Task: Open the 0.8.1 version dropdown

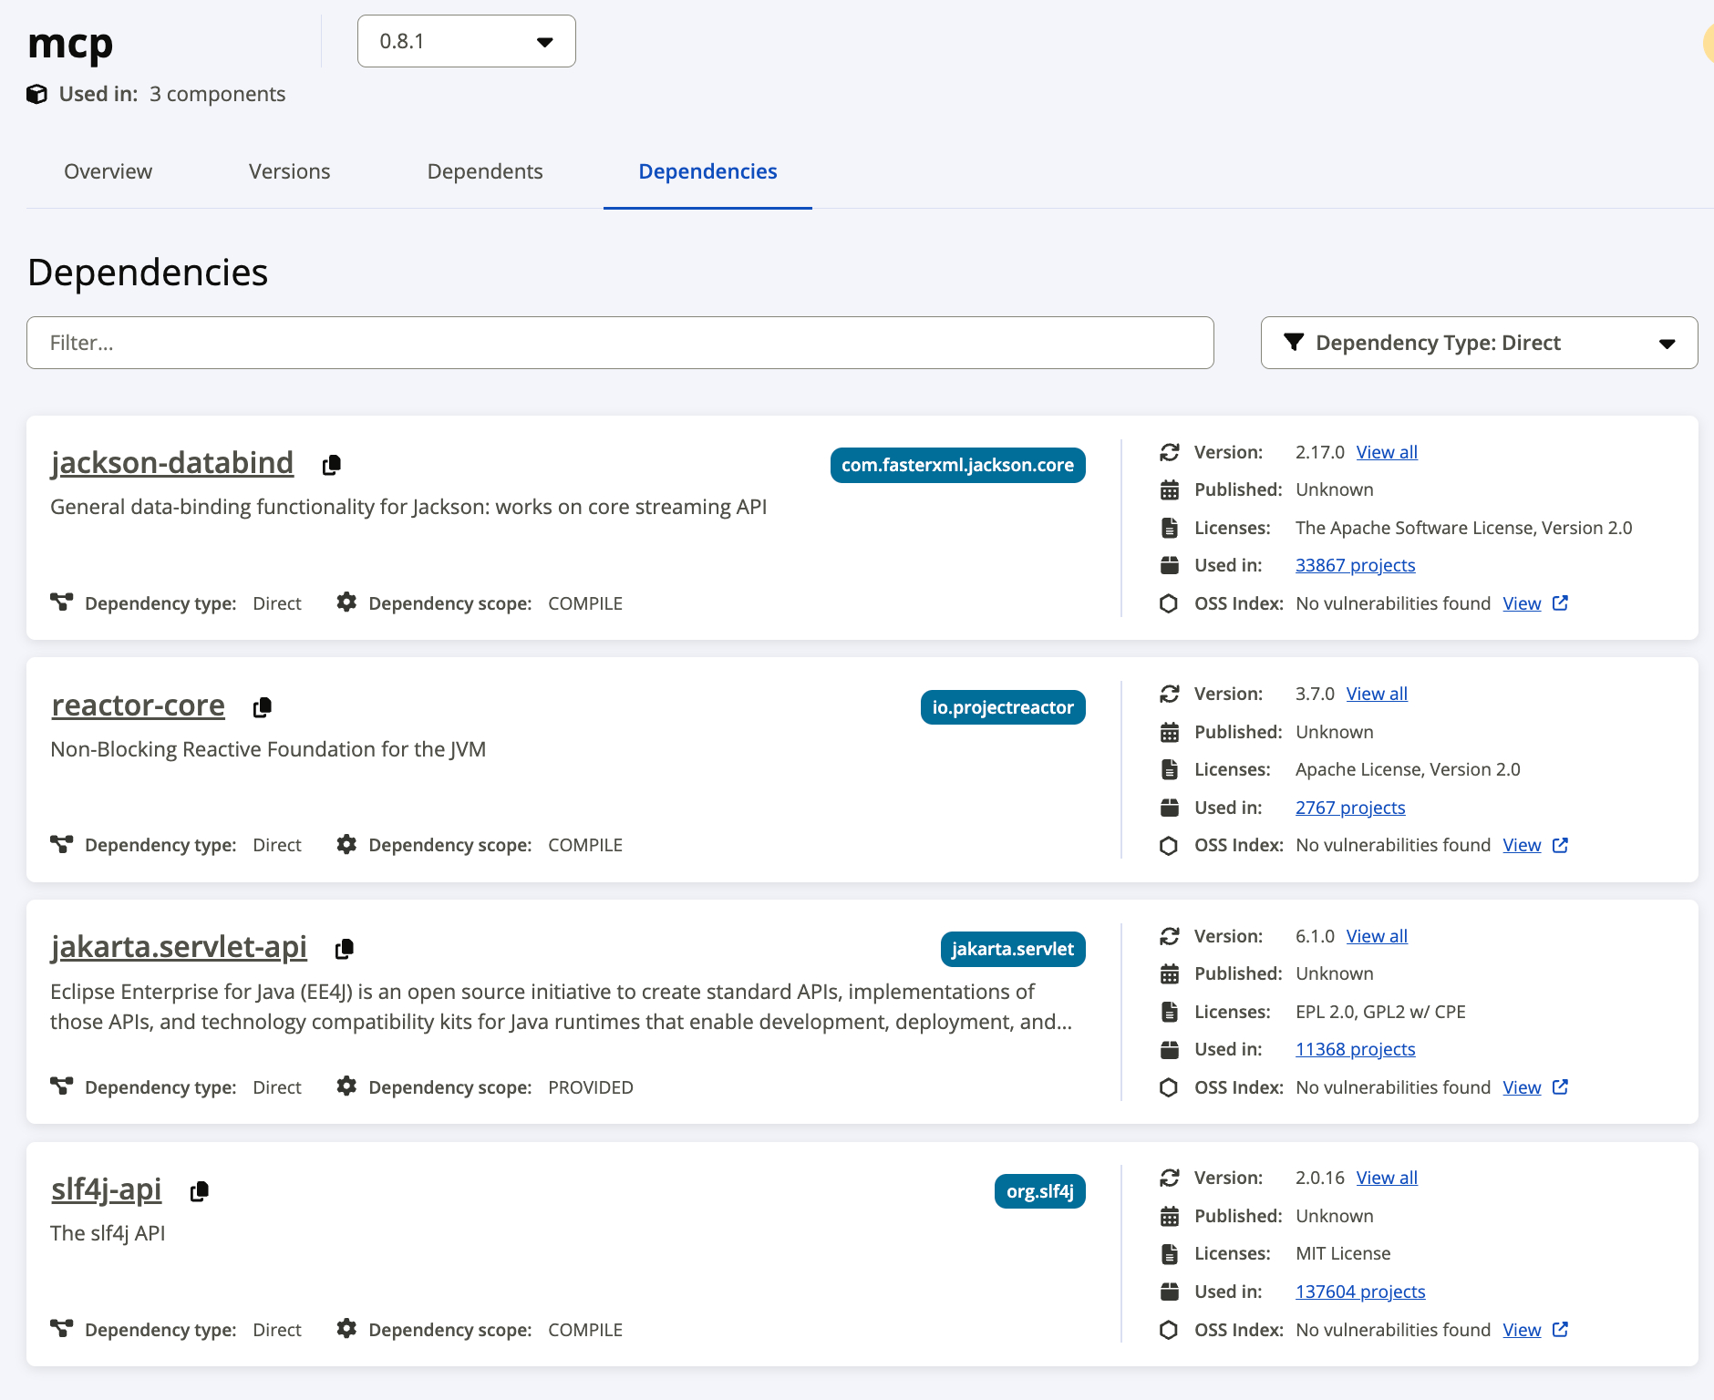Action: pos(466,41)
